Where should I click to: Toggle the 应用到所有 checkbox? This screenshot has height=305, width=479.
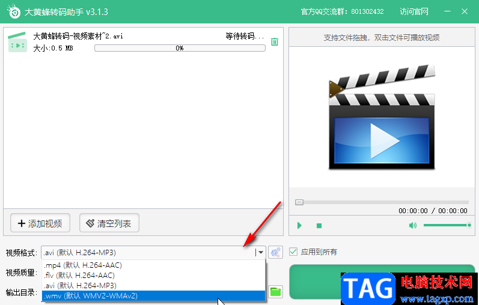(293, 252)
